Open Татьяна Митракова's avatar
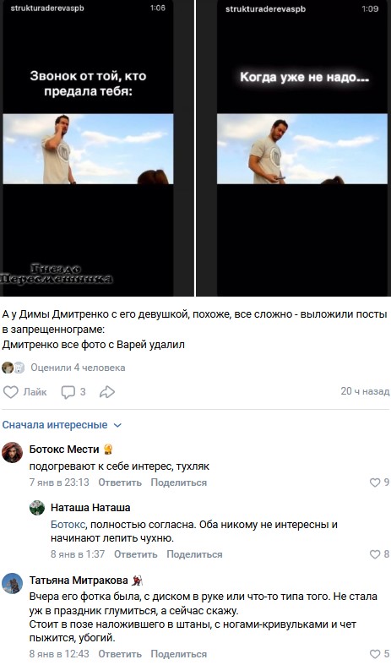The image size is (391, 665). click(13, 584)
